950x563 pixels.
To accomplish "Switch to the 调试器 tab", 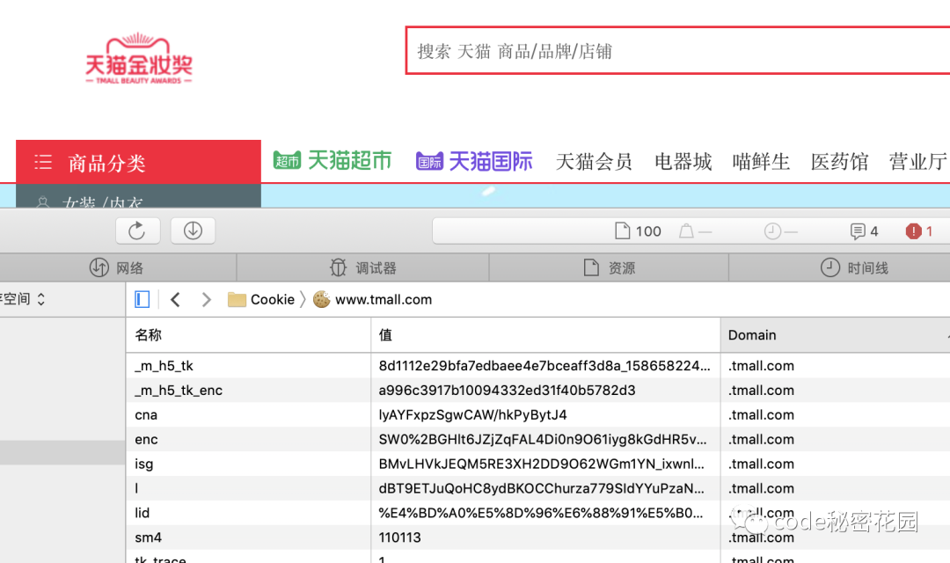I will click(363, 267).
